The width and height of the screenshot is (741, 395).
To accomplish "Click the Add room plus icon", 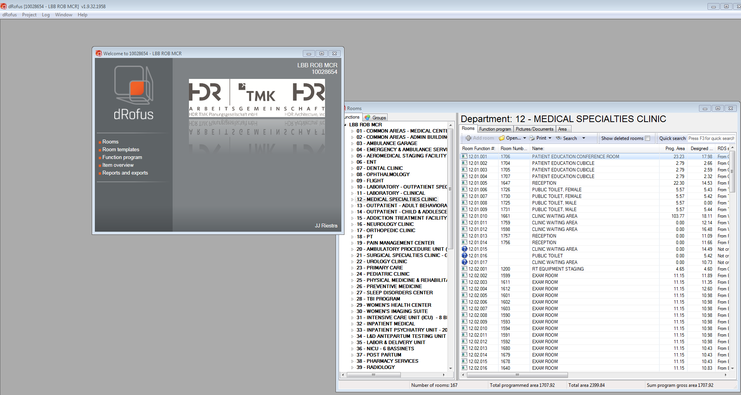I will point(468,138).
